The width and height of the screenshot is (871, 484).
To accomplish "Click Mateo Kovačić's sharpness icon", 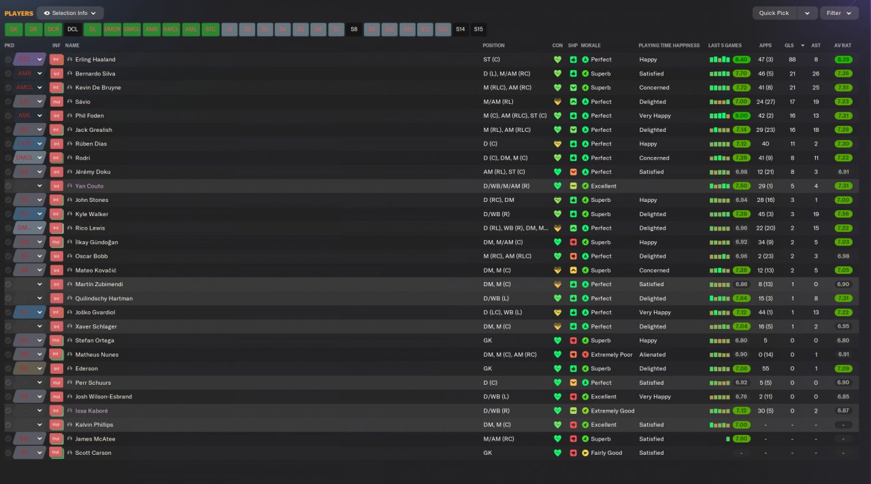I will tap(573, 271).
